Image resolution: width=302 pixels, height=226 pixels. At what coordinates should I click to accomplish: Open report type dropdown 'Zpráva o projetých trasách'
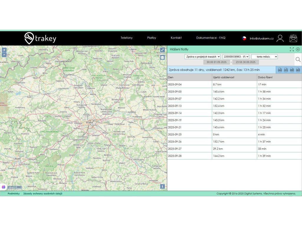pyautogui.click(x=203, y=56)
